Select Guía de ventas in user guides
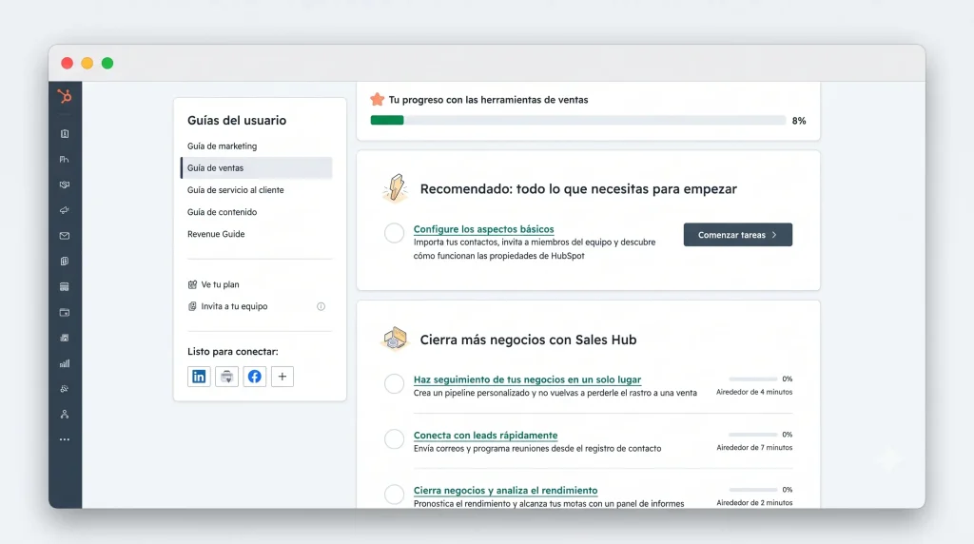 [x=257, y=167]
